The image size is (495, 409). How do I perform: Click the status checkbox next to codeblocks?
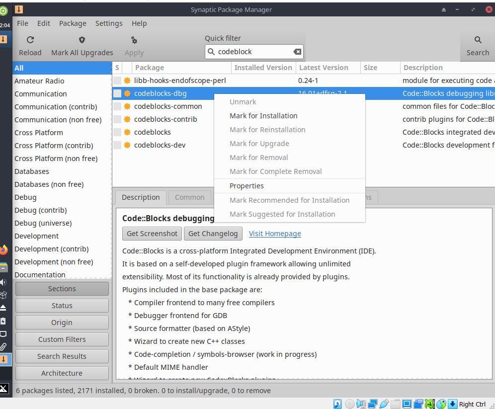(117, 132)
